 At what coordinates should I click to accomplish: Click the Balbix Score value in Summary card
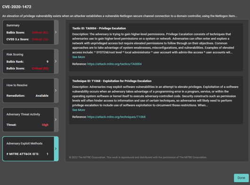pyautogui.click(x=40, y=33)
